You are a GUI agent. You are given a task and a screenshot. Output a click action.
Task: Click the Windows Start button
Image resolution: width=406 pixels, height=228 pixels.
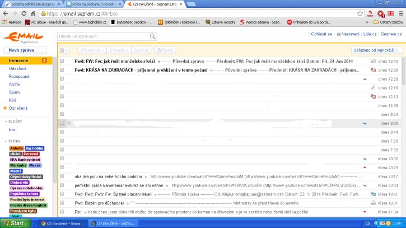tap(15, 223)
